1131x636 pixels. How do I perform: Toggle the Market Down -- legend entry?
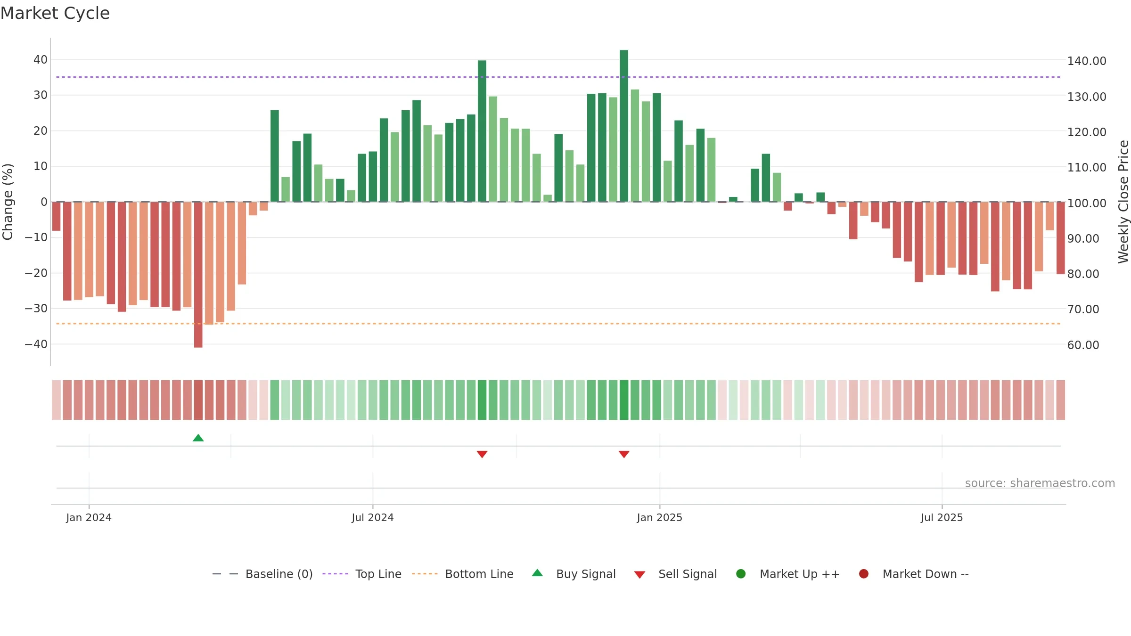tap(913, 574)
